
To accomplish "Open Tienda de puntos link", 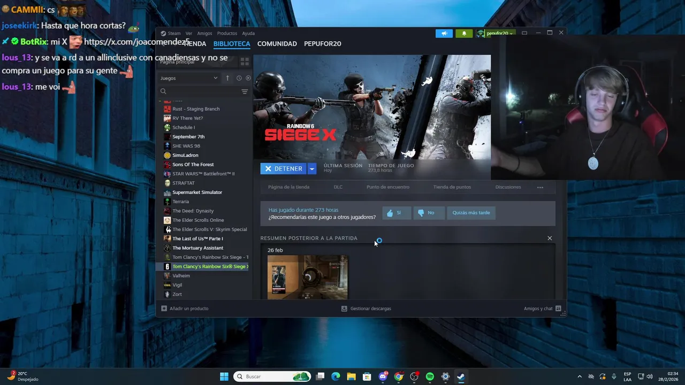I will pos(452,187).
